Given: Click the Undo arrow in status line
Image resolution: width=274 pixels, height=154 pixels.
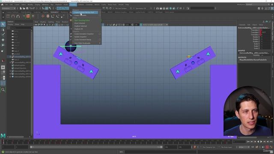Looking at the screenshot, I should point(30,8).
